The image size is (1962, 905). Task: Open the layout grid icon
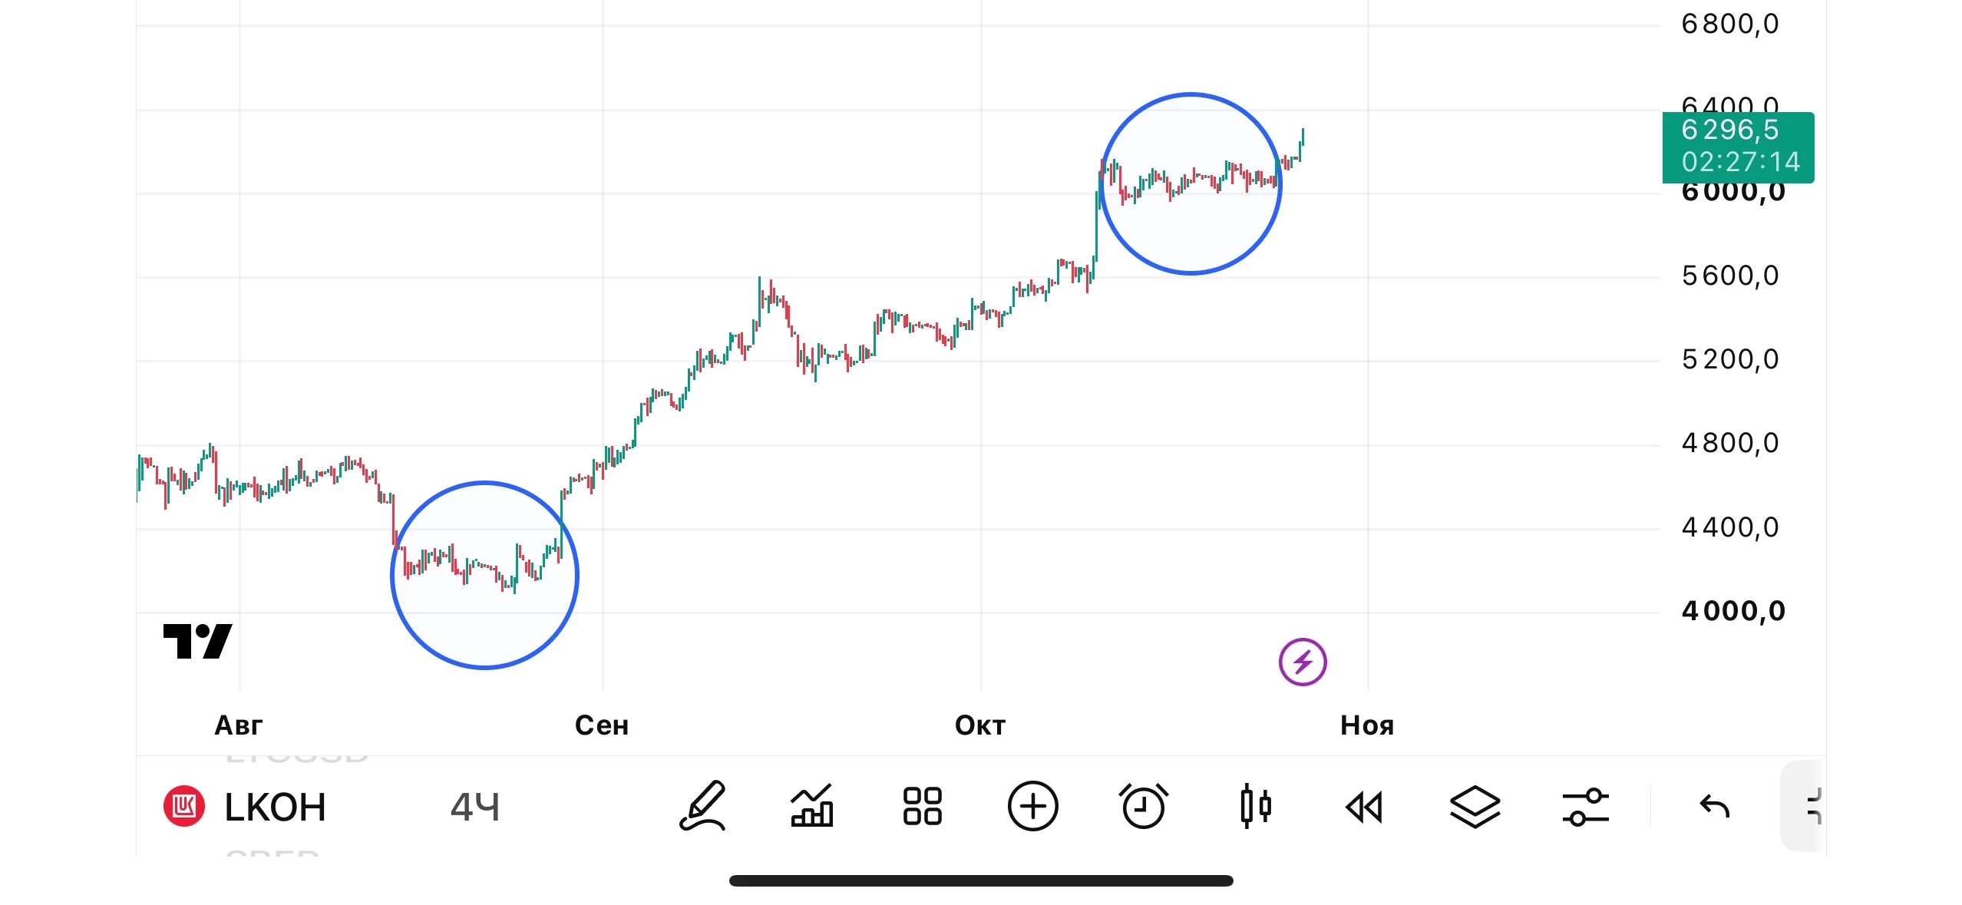922,806
